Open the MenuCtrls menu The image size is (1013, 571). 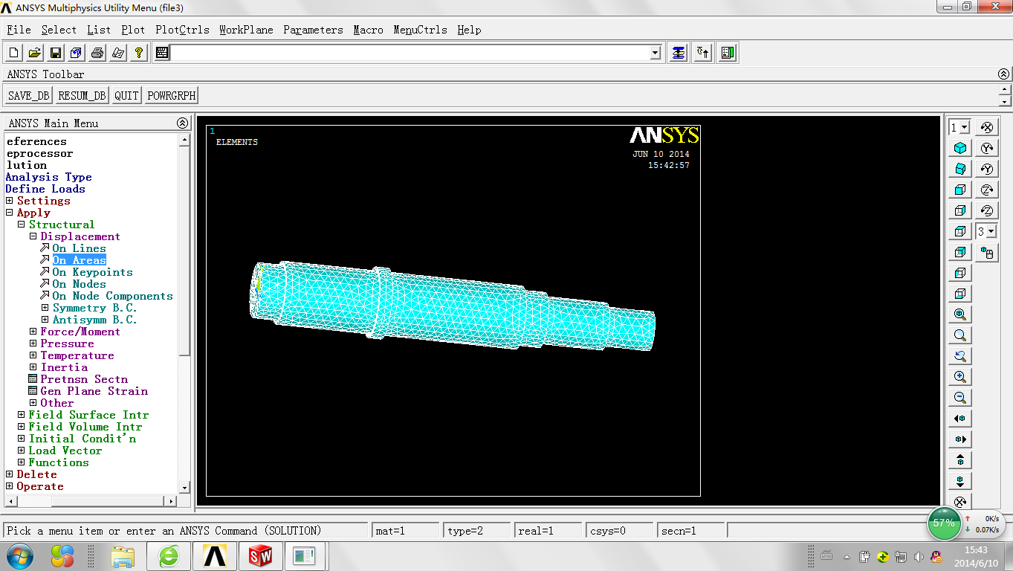421,30
